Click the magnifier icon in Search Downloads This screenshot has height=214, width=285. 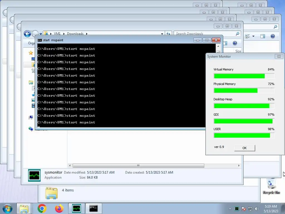pyautogui.click(x=237, y=34)
